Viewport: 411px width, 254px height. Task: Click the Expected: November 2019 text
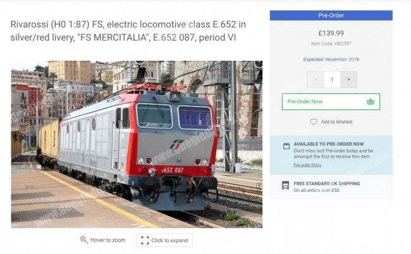331,59
